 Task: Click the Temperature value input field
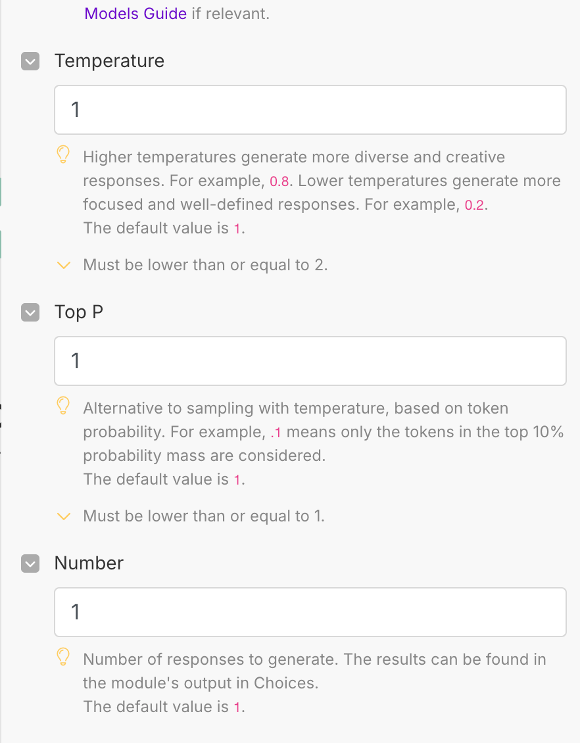click(x=310, y=110)
